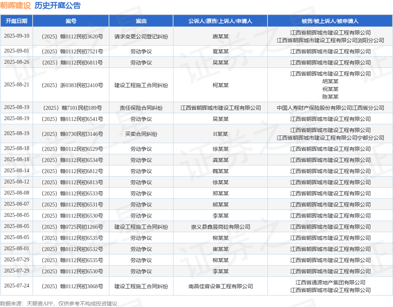The height and width of the screenshot is (307, 393).
Task: Click plaintiff name 龚某某
Action: [x=221, y=160]
